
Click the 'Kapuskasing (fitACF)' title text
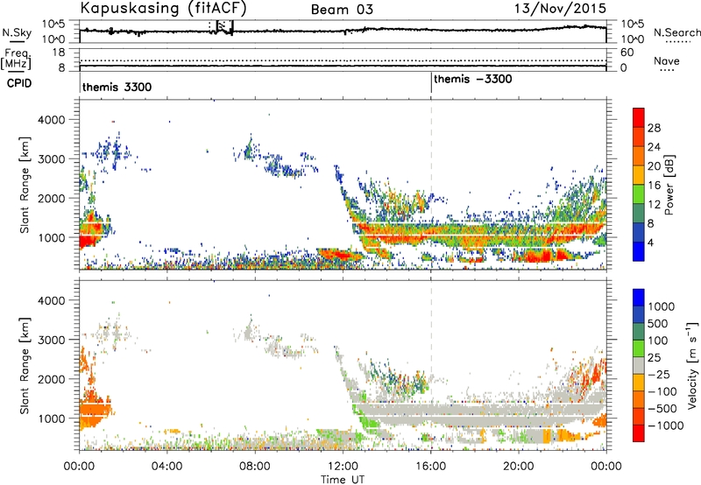coord(163,8)
